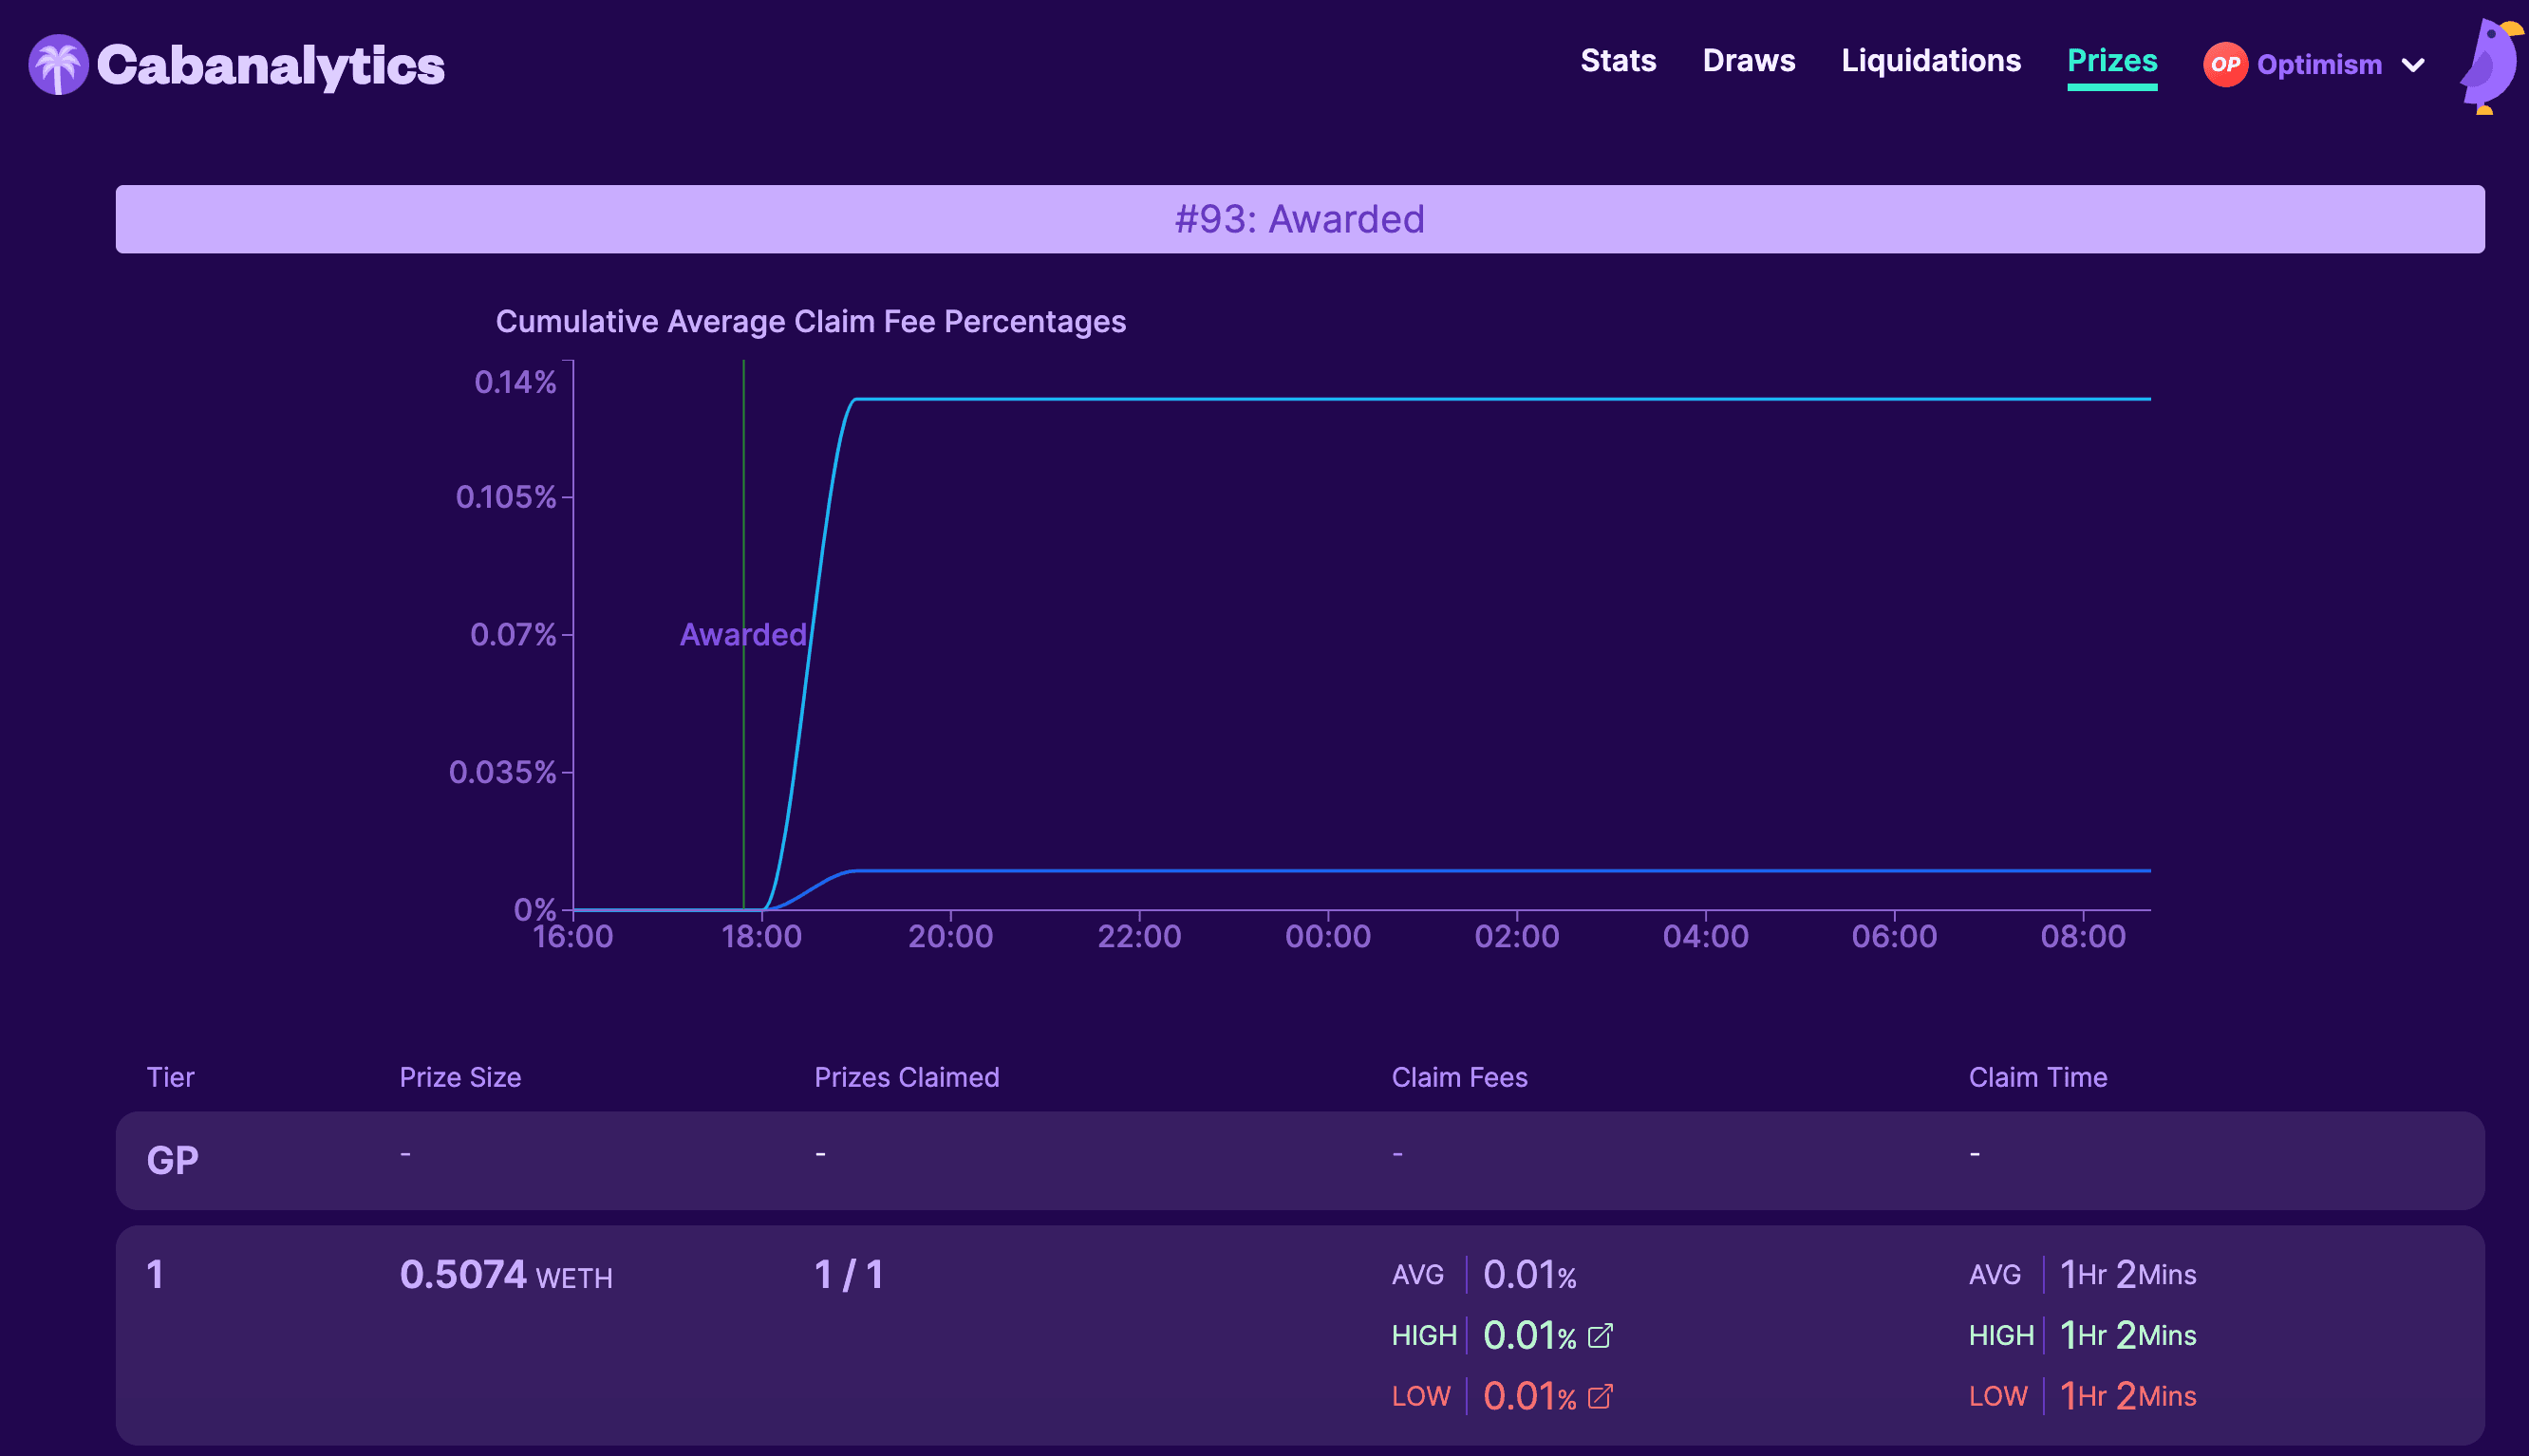Click the 0.5074 WETH prize size
Image resolution: width=2529 pixels, height=1456 pixels.
click(505, 1275)
